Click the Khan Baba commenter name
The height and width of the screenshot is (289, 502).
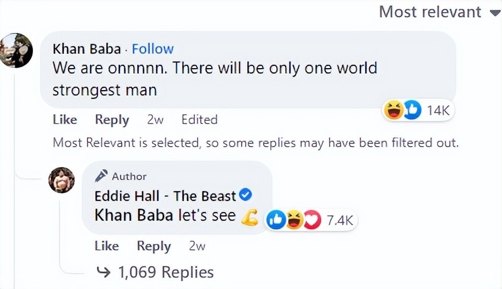pyautogui.click(x=86, y=49)
